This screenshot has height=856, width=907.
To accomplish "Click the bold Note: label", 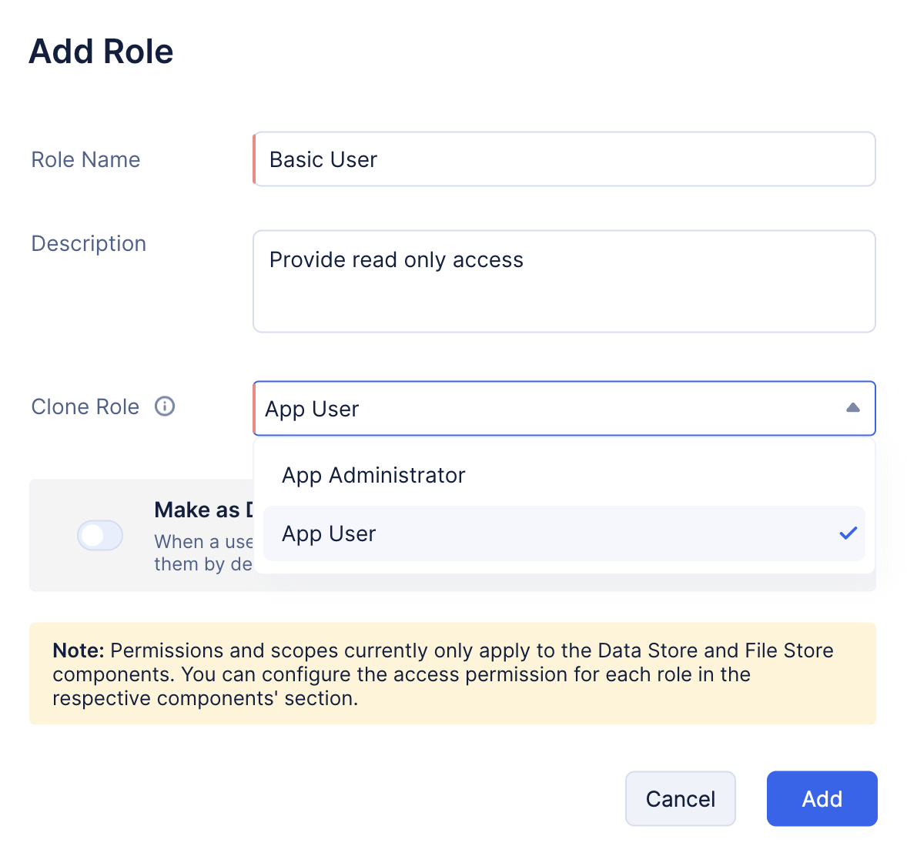I will coord(78,650).
